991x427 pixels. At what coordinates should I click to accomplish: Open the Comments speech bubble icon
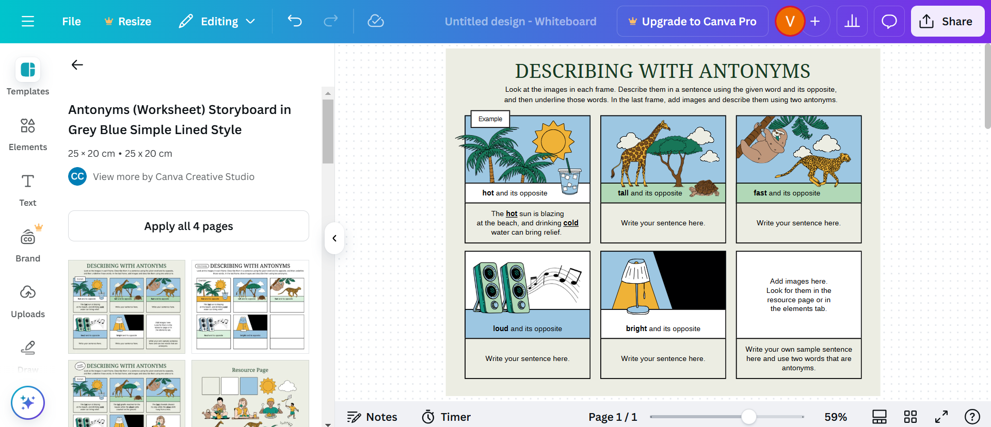(889, 21)
